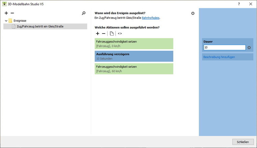The width and height of the screenshot is (257, 148).
Task: Open the Bahnhofsgleis link
Action: click(151, 18)
